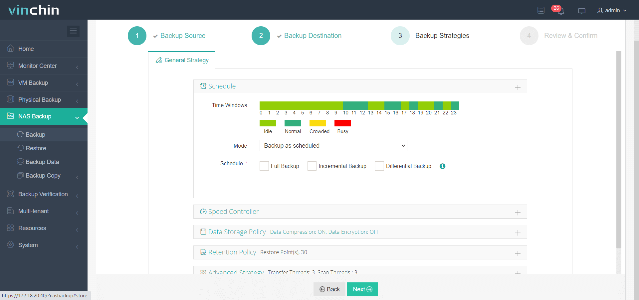The width and height of the screenshot is (639, 300).
Task: Expand the Retention Policy panel
Action: point(518,253)
